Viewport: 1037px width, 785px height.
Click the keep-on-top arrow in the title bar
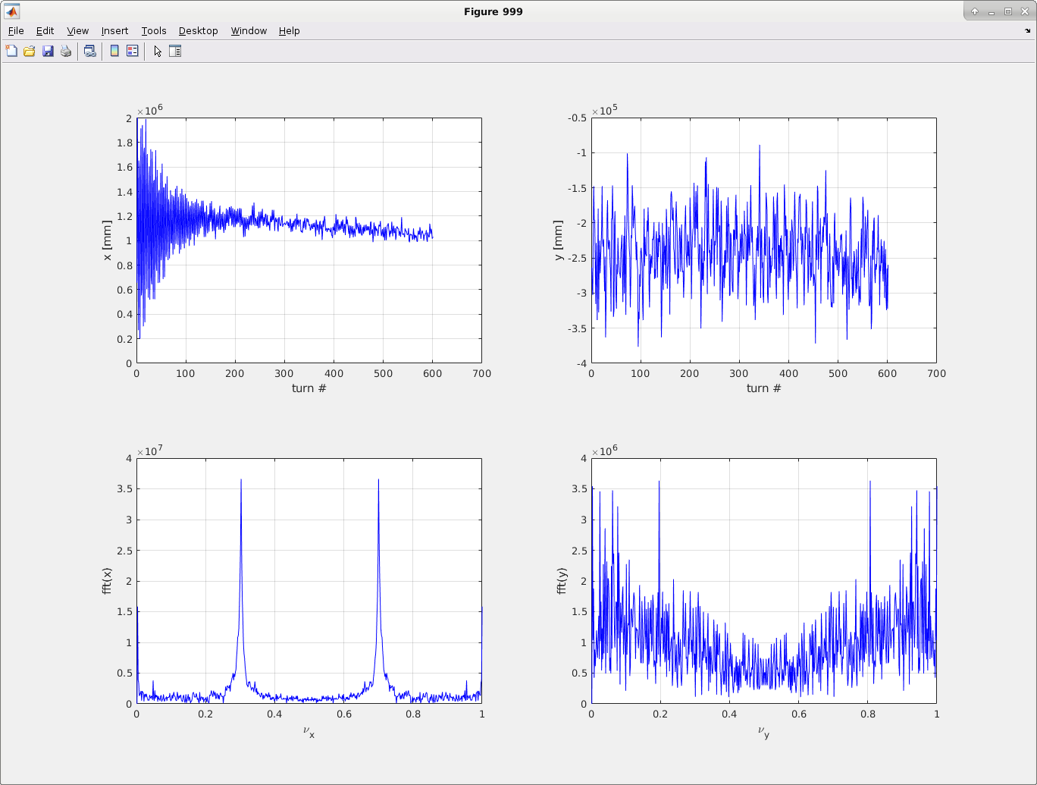click(x=975, y=11)
